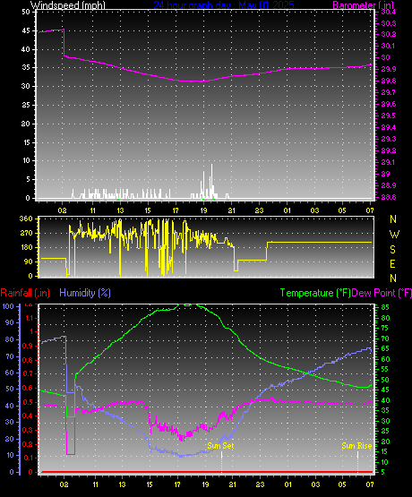Select the Dew Point (°F) legend label

tap(382, 293)
